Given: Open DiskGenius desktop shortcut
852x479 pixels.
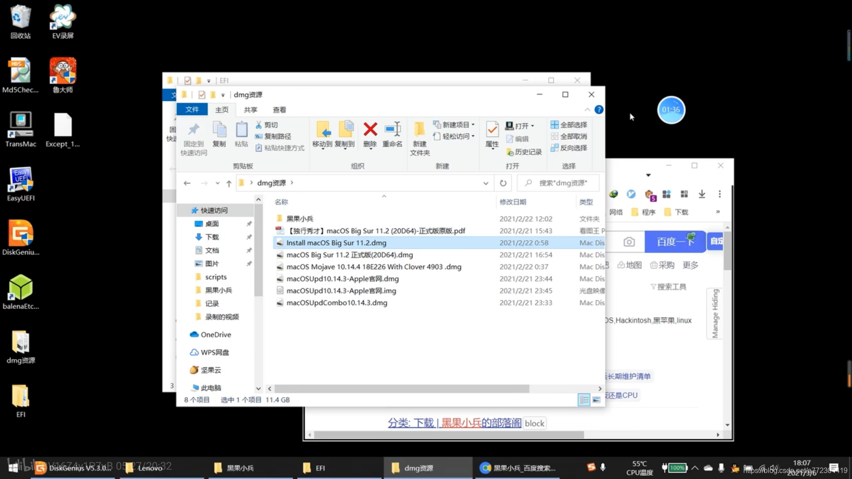Looking at the screenshot, I should [x=20, y=238].
